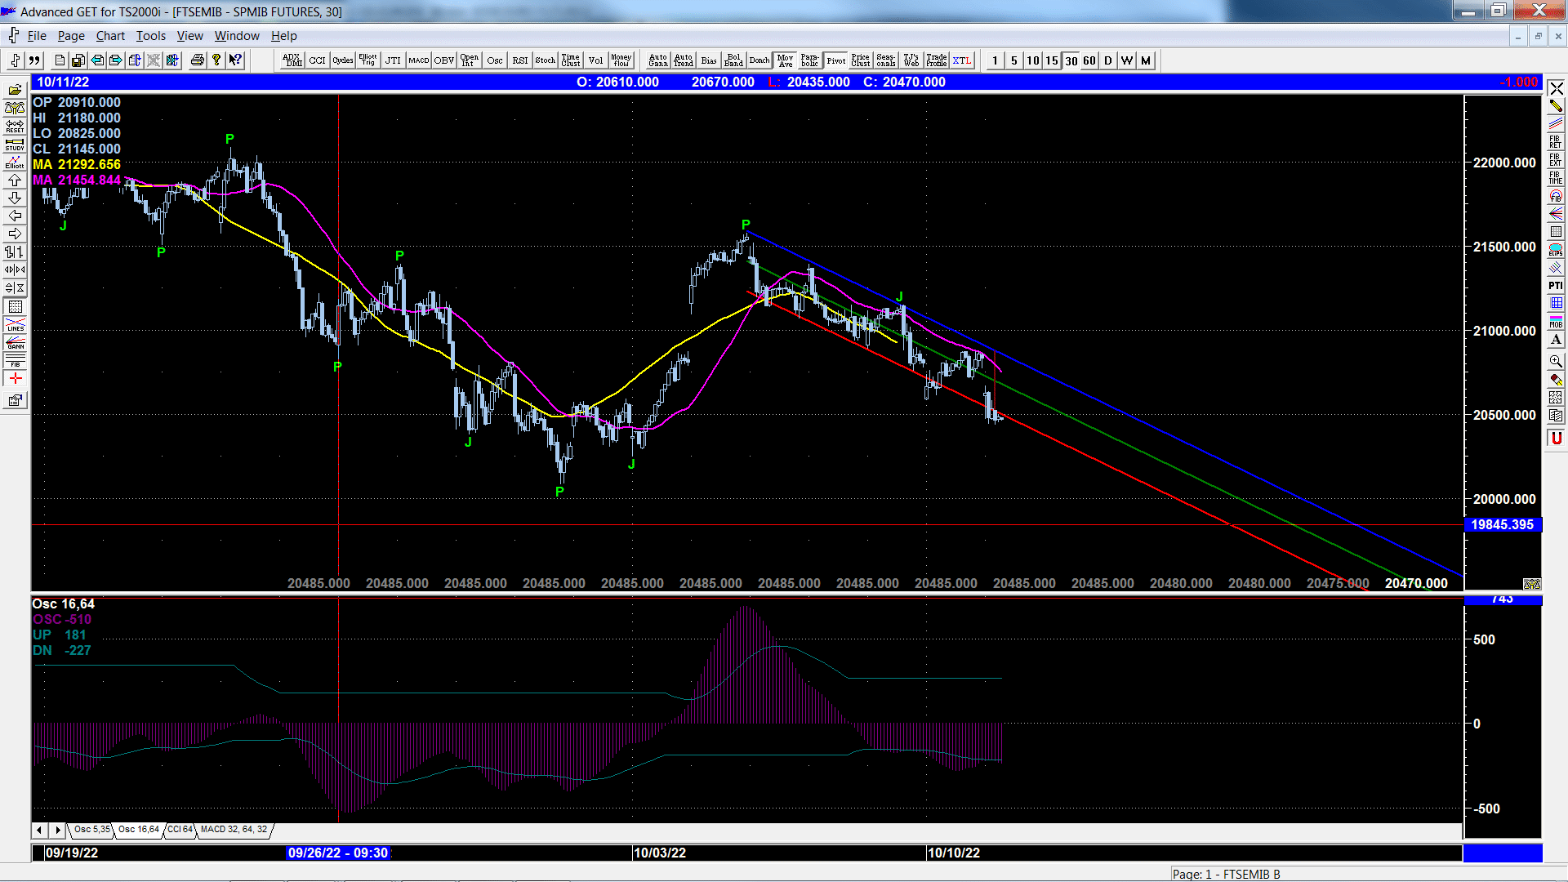Toggle the red crosshair cursor icon
This screenshot has height=882, width=1568.
[x=15, y=378]
